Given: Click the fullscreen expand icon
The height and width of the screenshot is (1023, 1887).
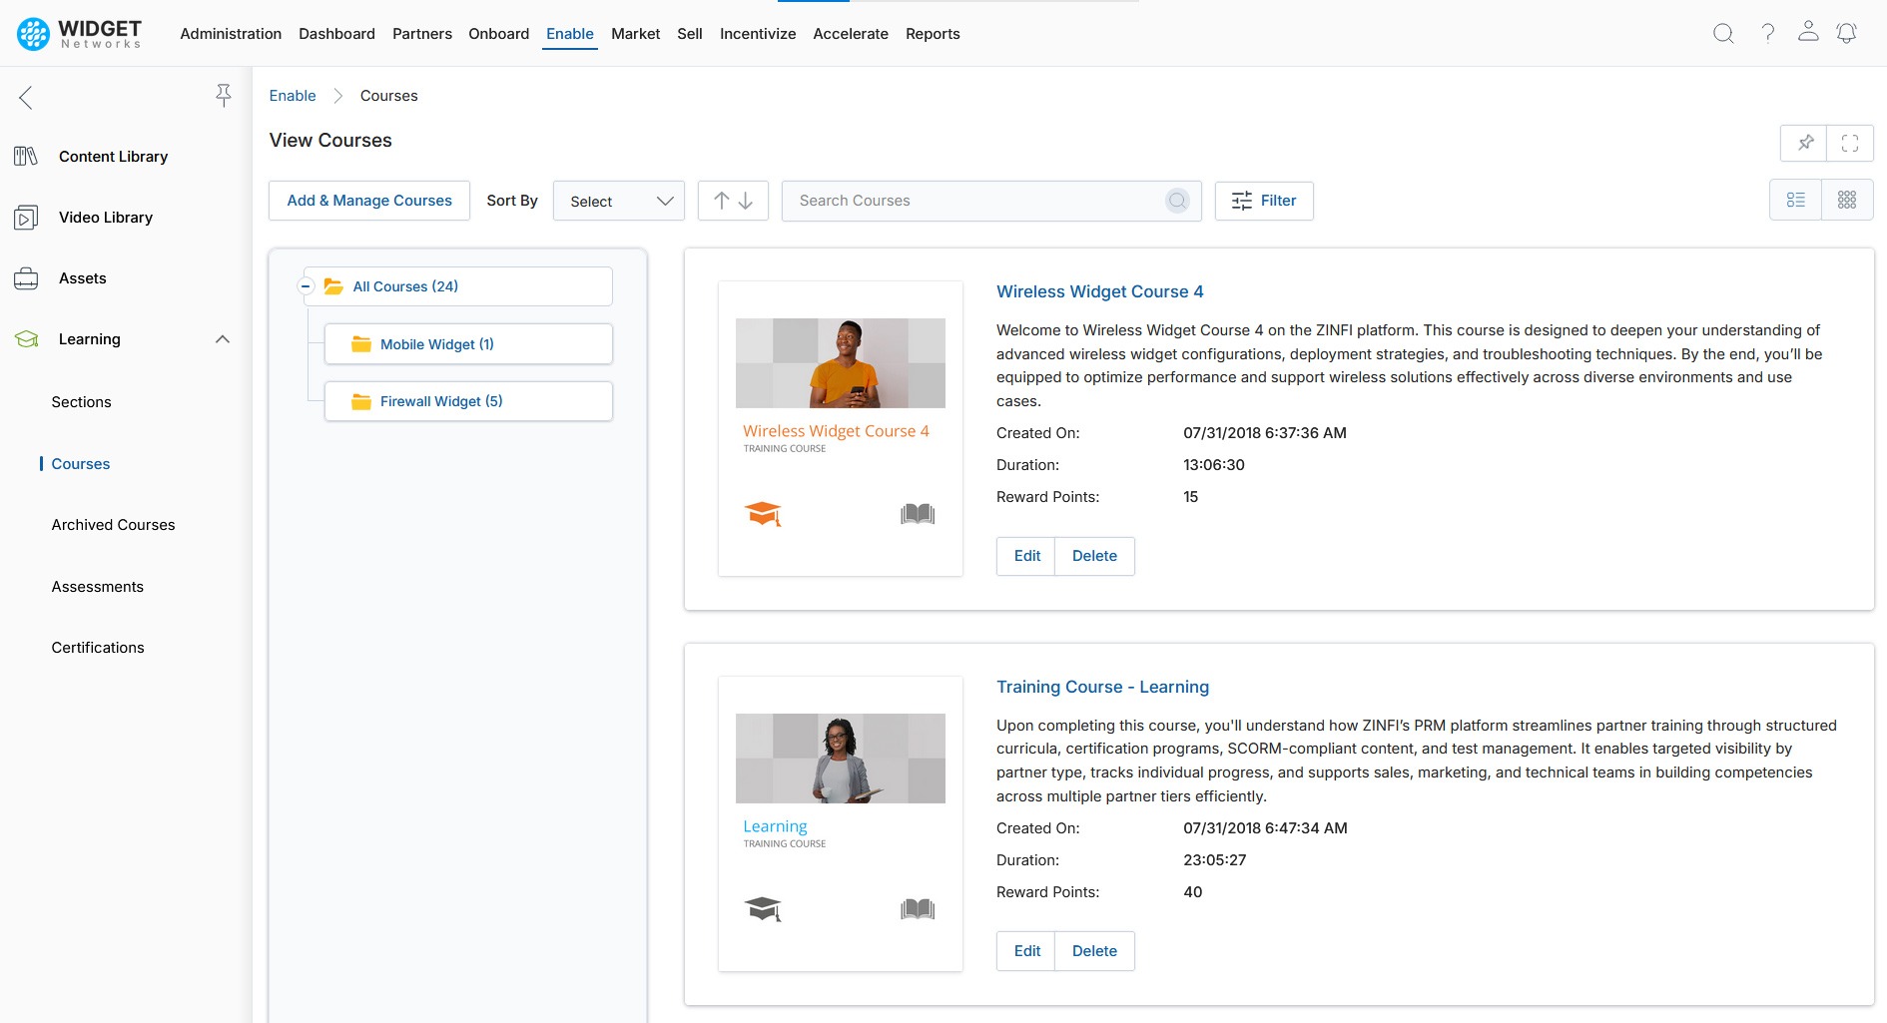Looking at the screenshot, I should point(1849,143).
